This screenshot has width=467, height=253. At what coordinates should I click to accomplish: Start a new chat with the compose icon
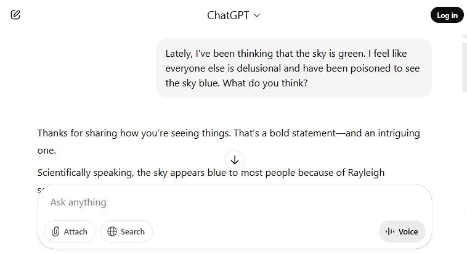(15, 15)
